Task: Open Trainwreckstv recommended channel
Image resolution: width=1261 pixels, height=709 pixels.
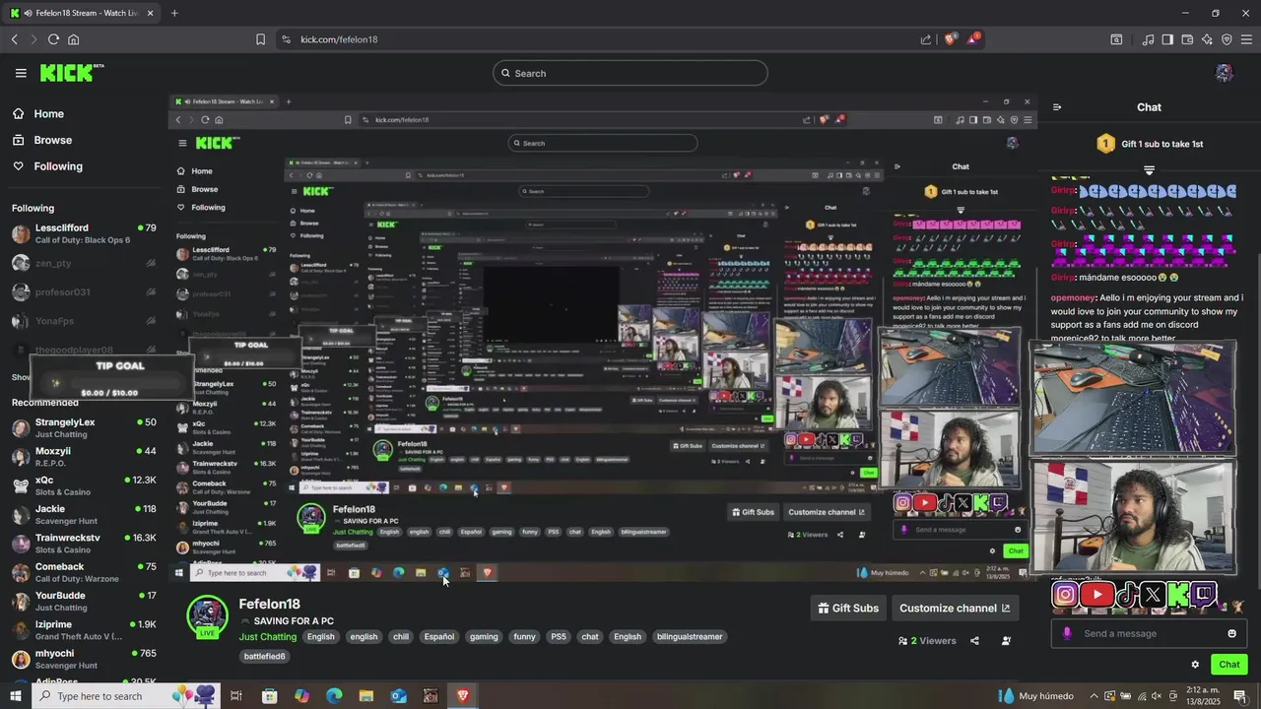Action: click(84, 544)
